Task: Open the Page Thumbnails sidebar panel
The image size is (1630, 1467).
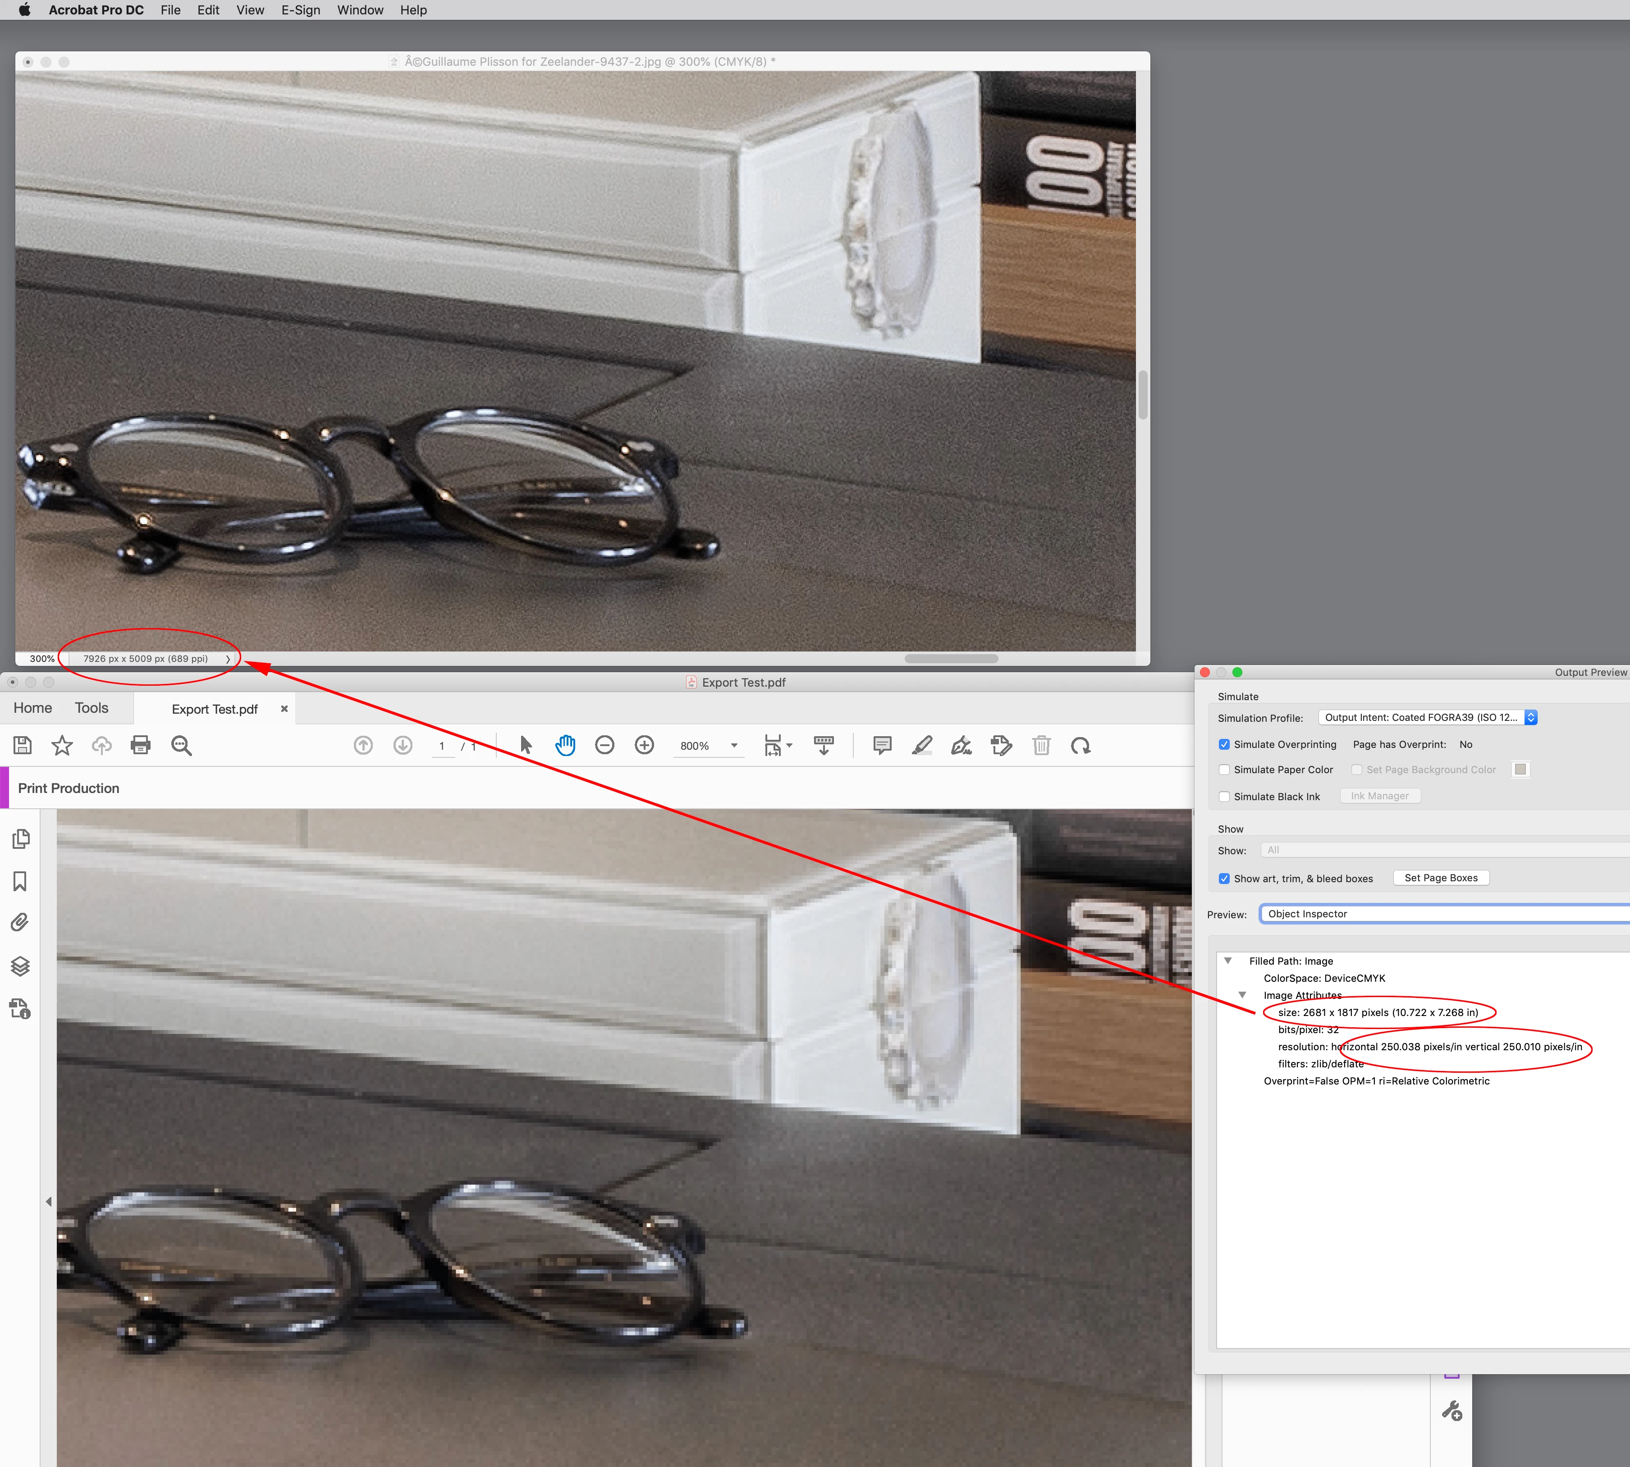Action: point(21,839)
